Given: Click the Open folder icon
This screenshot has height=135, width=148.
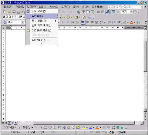Looking at the screenshot, I should [9, 12].
